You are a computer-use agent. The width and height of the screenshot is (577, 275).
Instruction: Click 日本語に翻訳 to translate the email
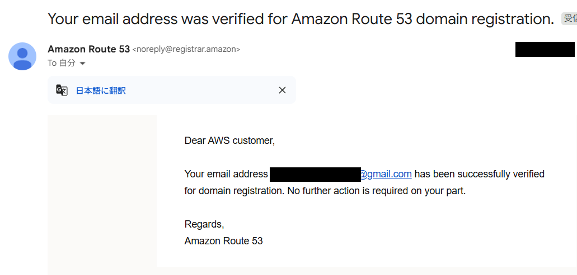tap(101, 90)
